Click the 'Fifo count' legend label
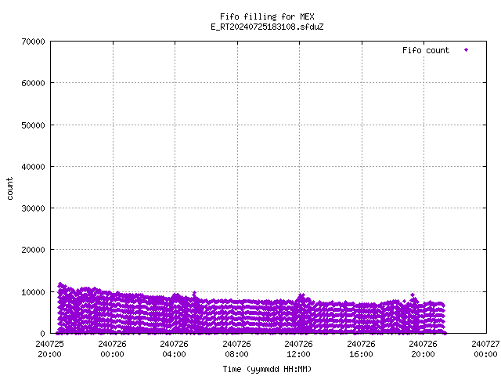 (426, 50)
